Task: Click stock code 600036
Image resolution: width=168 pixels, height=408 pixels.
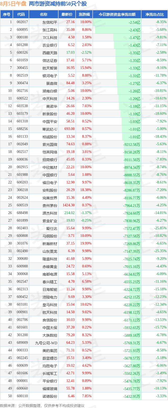Action: pyautogui.click(x=22, y=160)
